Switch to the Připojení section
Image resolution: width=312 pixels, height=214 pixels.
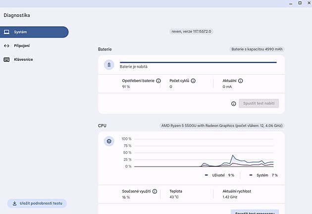pyautogui.click(x=22, y=46)
